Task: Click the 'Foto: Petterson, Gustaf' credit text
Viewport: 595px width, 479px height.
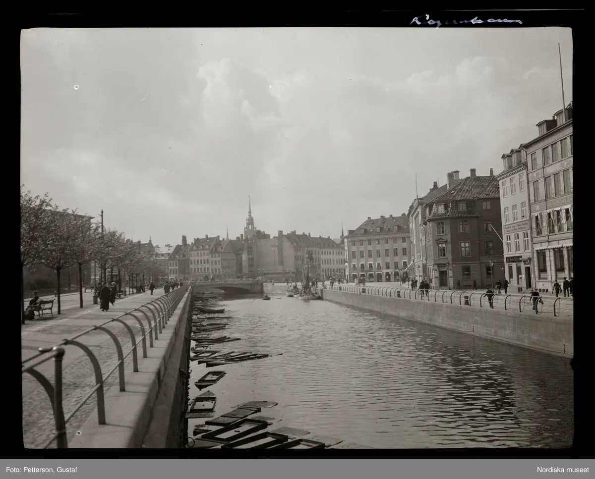Action: pos(42,470)
